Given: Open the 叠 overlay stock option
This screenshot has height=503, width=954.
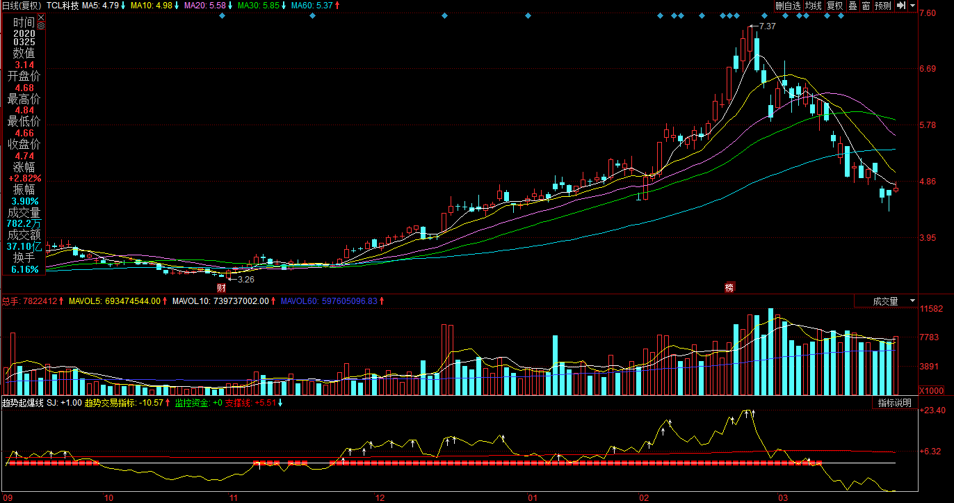Looking at the screenshot, I should point(852,6).
